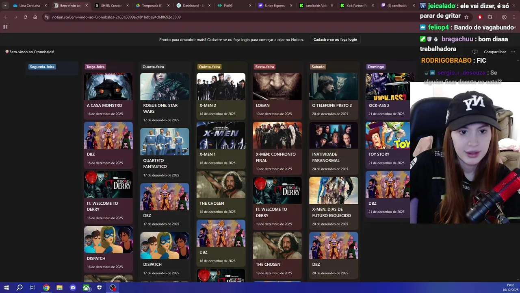Close the Stripe Express browser tab
520x293 pixels.
291,6
